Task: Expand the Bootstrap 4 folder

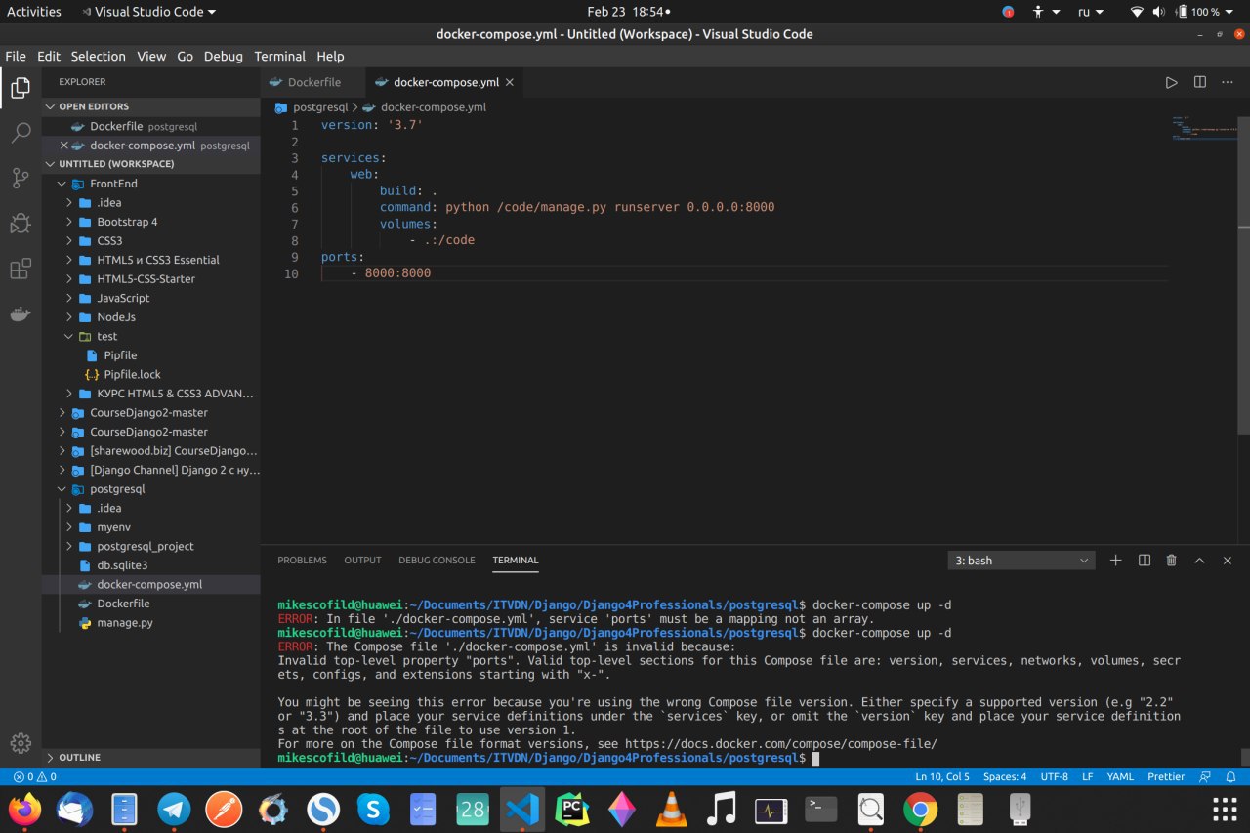Action: (x=151, y=222)
